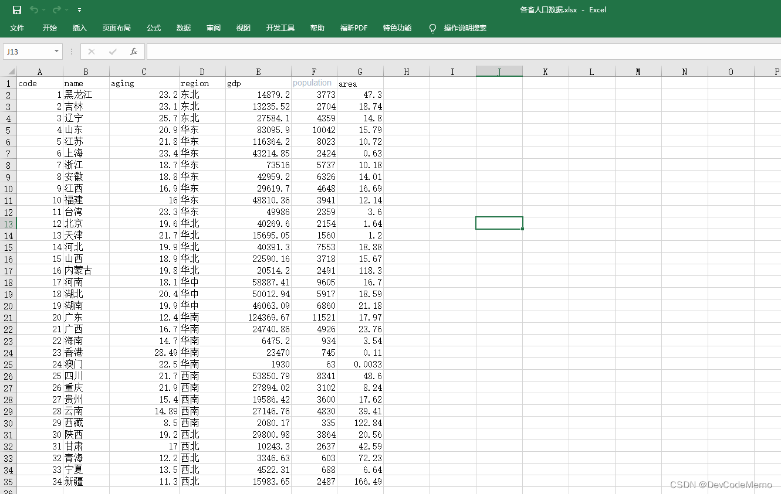Switch to the 插入 ribbon tab
This screenshot has height=494, width=781.
[x=79, y=28]
